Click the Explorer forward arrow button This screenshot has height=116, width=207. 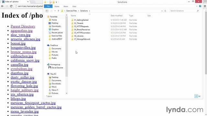[51, 11]
